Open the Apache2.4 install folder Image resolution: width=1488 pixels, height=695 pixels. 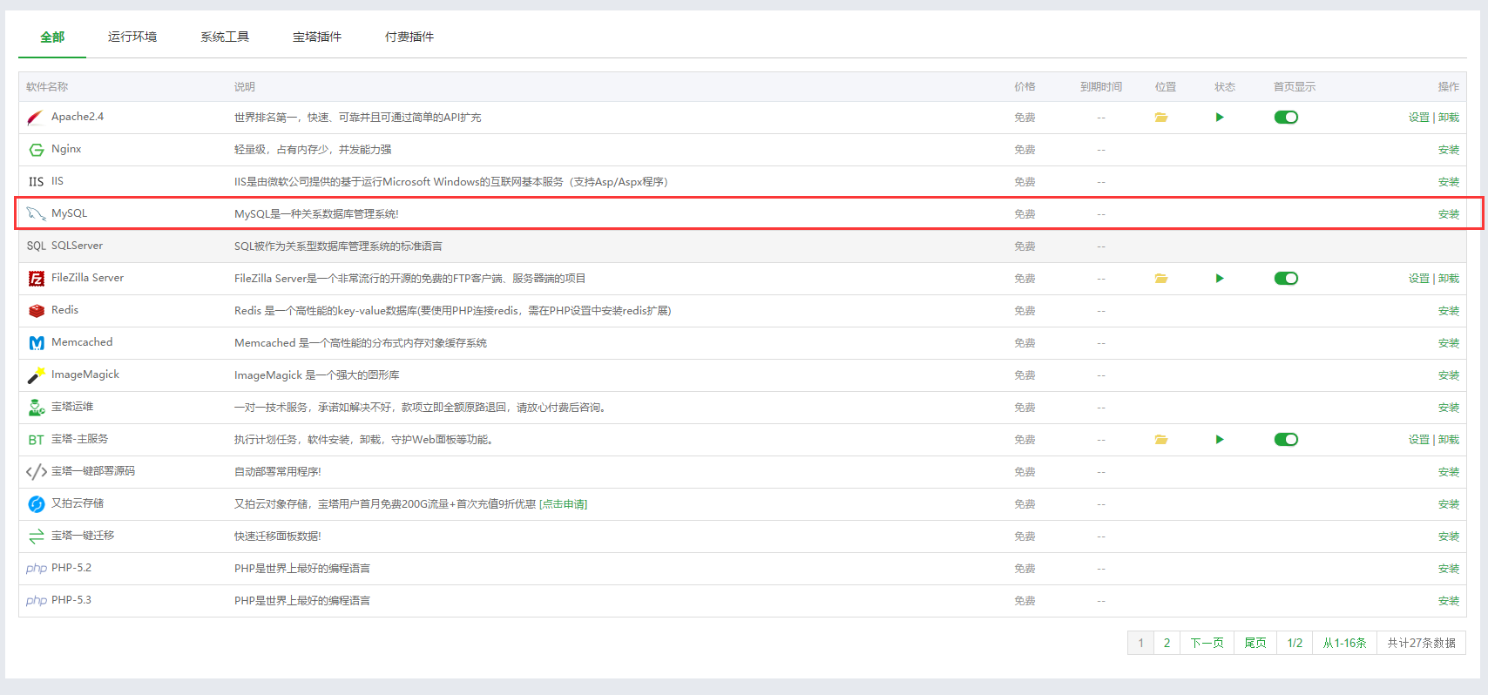tap(1161, 118)
